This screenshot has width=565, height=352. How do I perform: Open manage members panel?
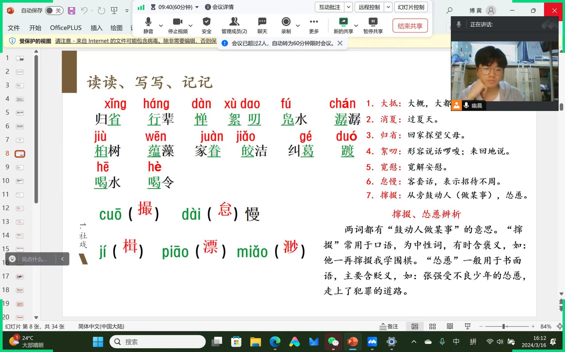pyautogui.click(x=234, y=22)
